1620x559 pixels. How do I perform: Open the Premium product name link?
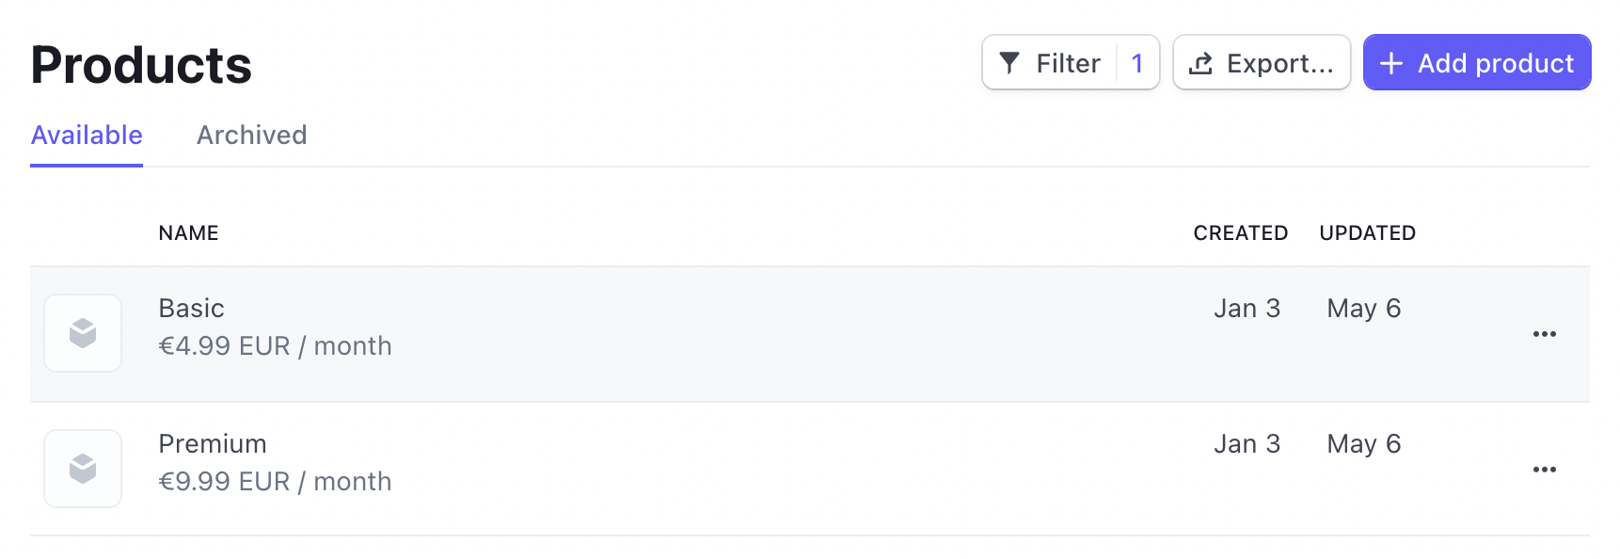[x=213, y=444]
